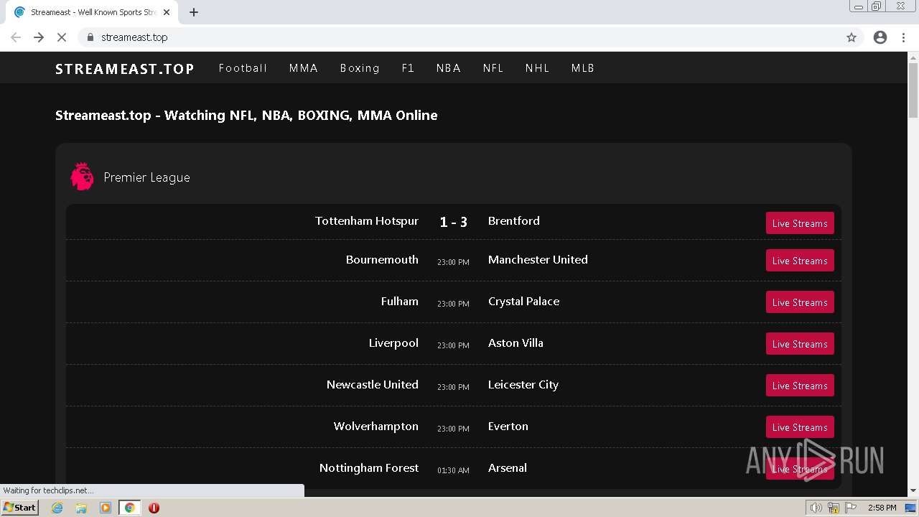Click Live Streams for Fulham vs Crystal Palace
This screenshot has width=919, height=517.
click(x=800, y=302)
